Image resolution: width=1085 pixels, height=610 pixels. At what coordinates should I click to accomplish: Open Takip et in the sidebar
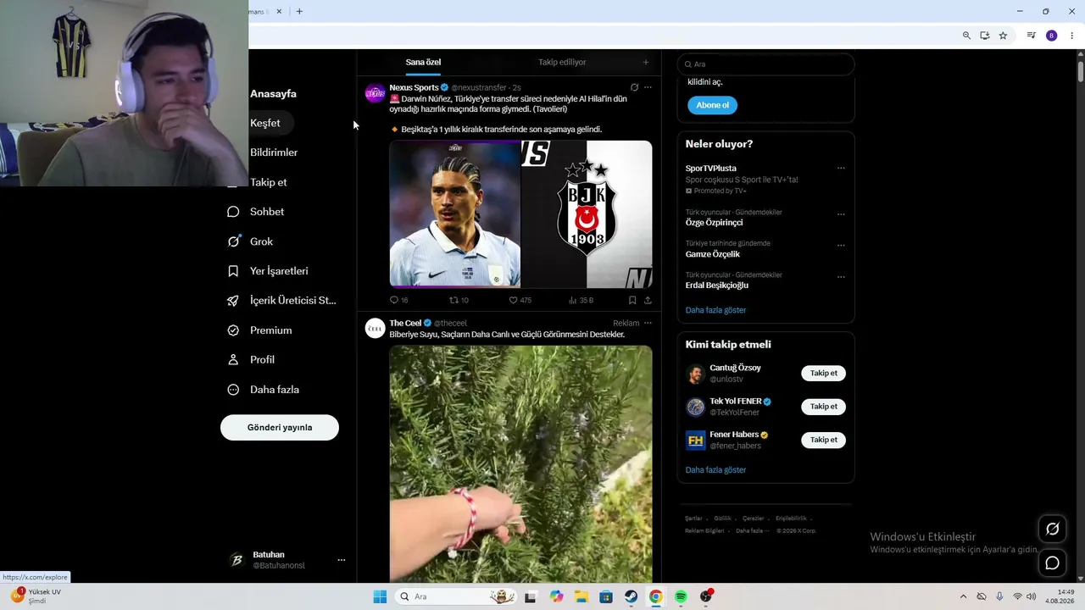[269, 182]
